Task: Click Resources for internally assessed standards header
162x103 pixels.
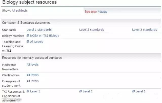Action: coord(32,58)
